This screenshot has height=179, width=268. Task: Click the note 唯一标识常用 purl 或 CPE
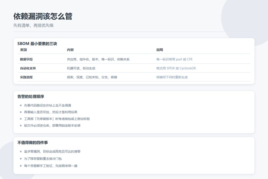point(174,59)
